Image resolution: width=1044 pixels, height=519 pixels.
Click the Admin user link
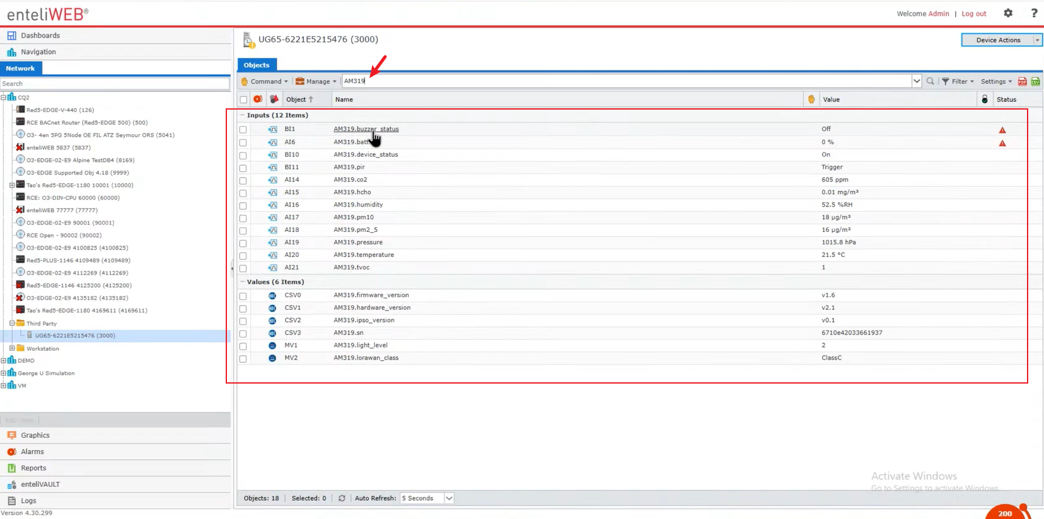pyautogui.click(x=939, y=14)
